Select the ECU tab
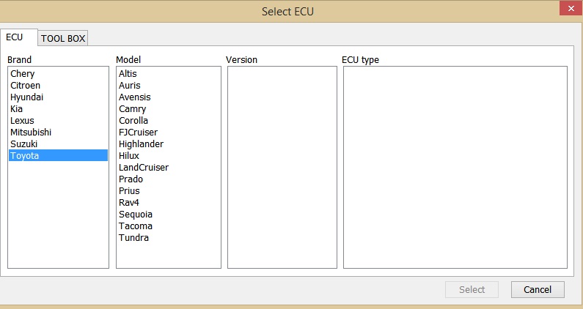Image resolution: width=583 pixels, height=309 pixels. click(15, 37)
